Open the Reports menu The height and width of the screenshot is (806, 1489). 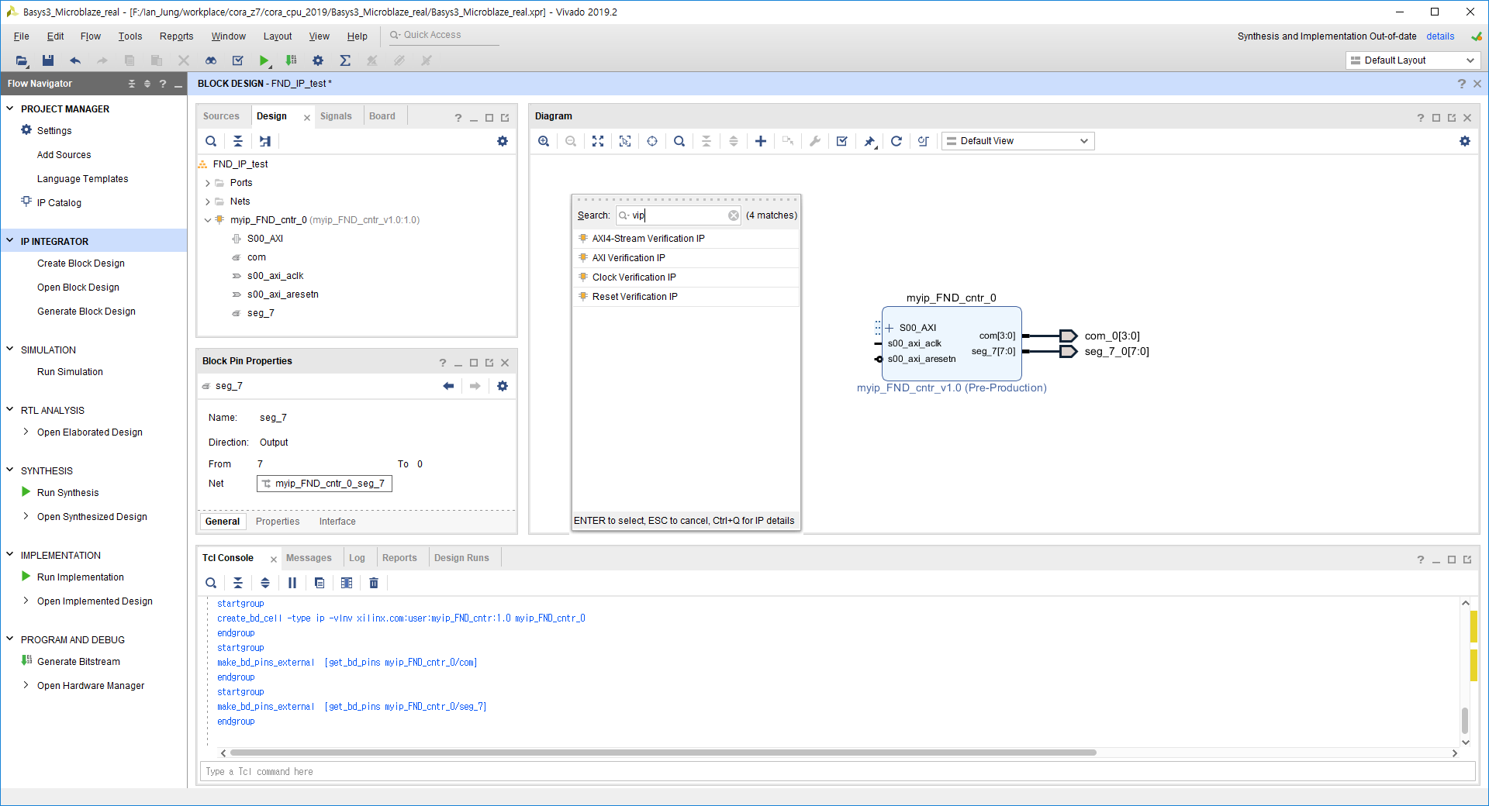point(176,36)
